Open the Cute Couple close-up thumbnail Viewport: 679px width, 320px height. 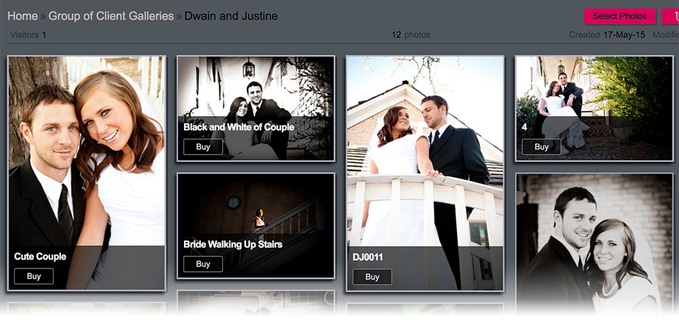click(87, 173)
